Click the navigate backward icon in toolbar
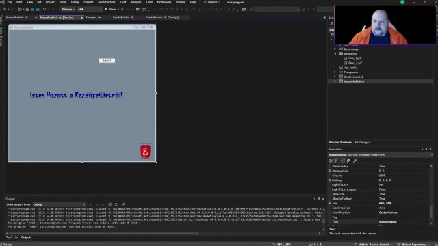This screenshot has height=246, width=438. click(5, 9)
